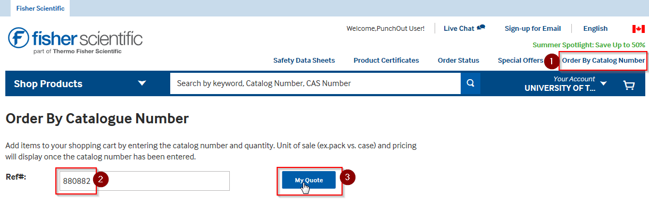Select English language link
This screenshot has height=203, width=649.
(x=595, y=29)
